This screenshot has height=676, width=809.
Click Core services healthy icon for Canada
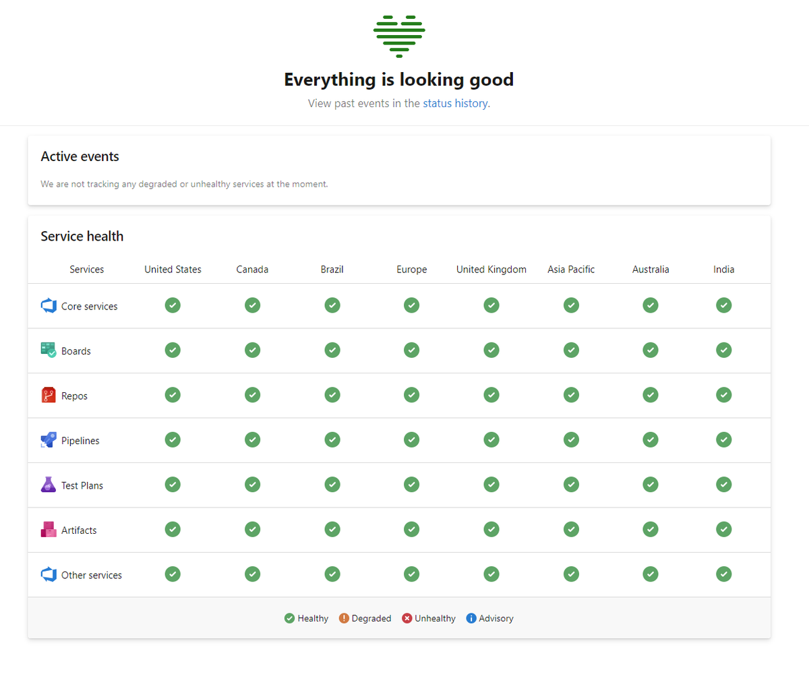(252, 305)
